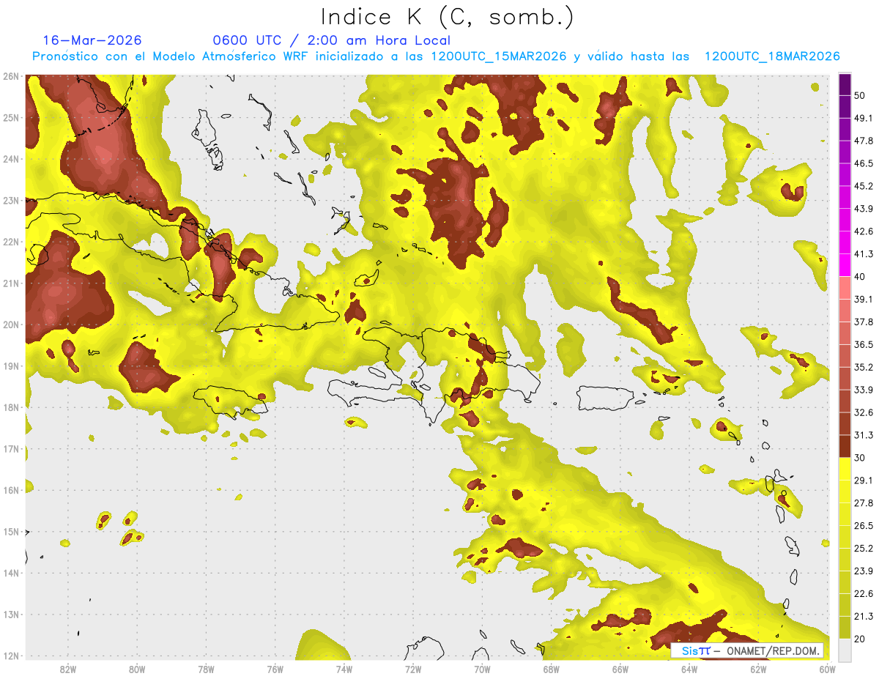Click the "14N" latitude label
Screen dimensions: 879x679
(x=10, y=573)
